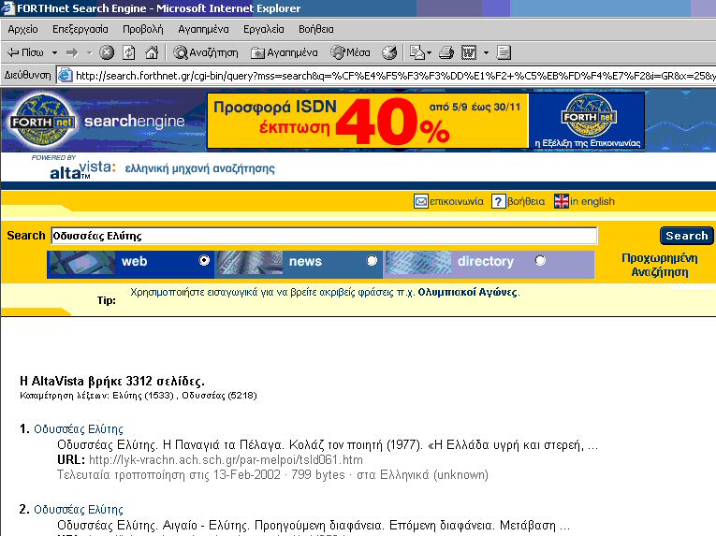Click the page icon in address bar

[66, 75]
